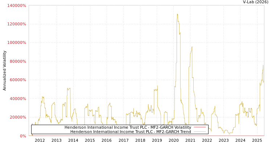Click the 20000% y-axis label
272x145 pixels.
point(18,117)
